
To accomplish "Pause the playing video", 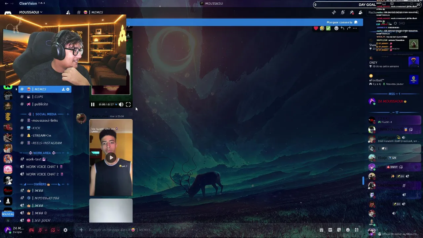I will (x=93, y=104).
